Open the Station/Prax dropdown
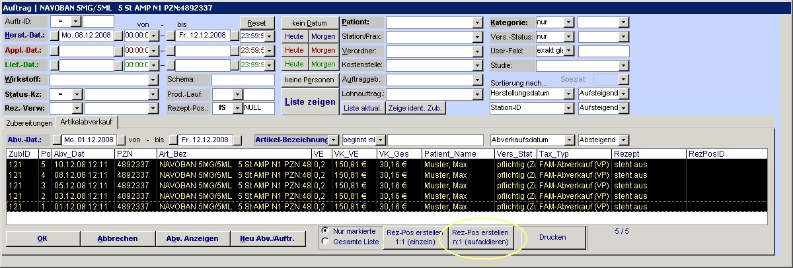This screenshot has height=268, width=793. pos(477,37)
